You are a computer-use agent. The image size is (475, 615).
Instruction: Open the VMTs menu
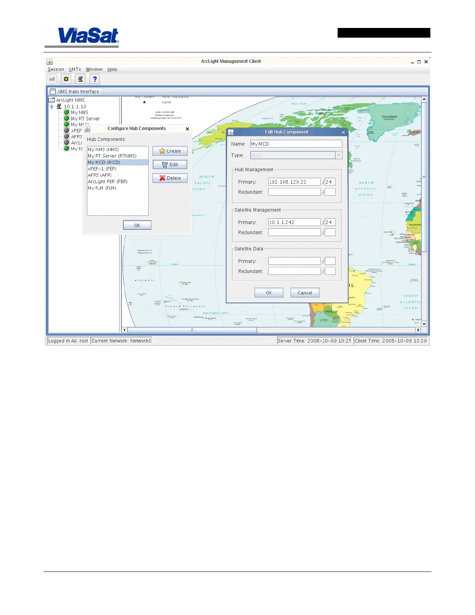(x=75, y=69)
